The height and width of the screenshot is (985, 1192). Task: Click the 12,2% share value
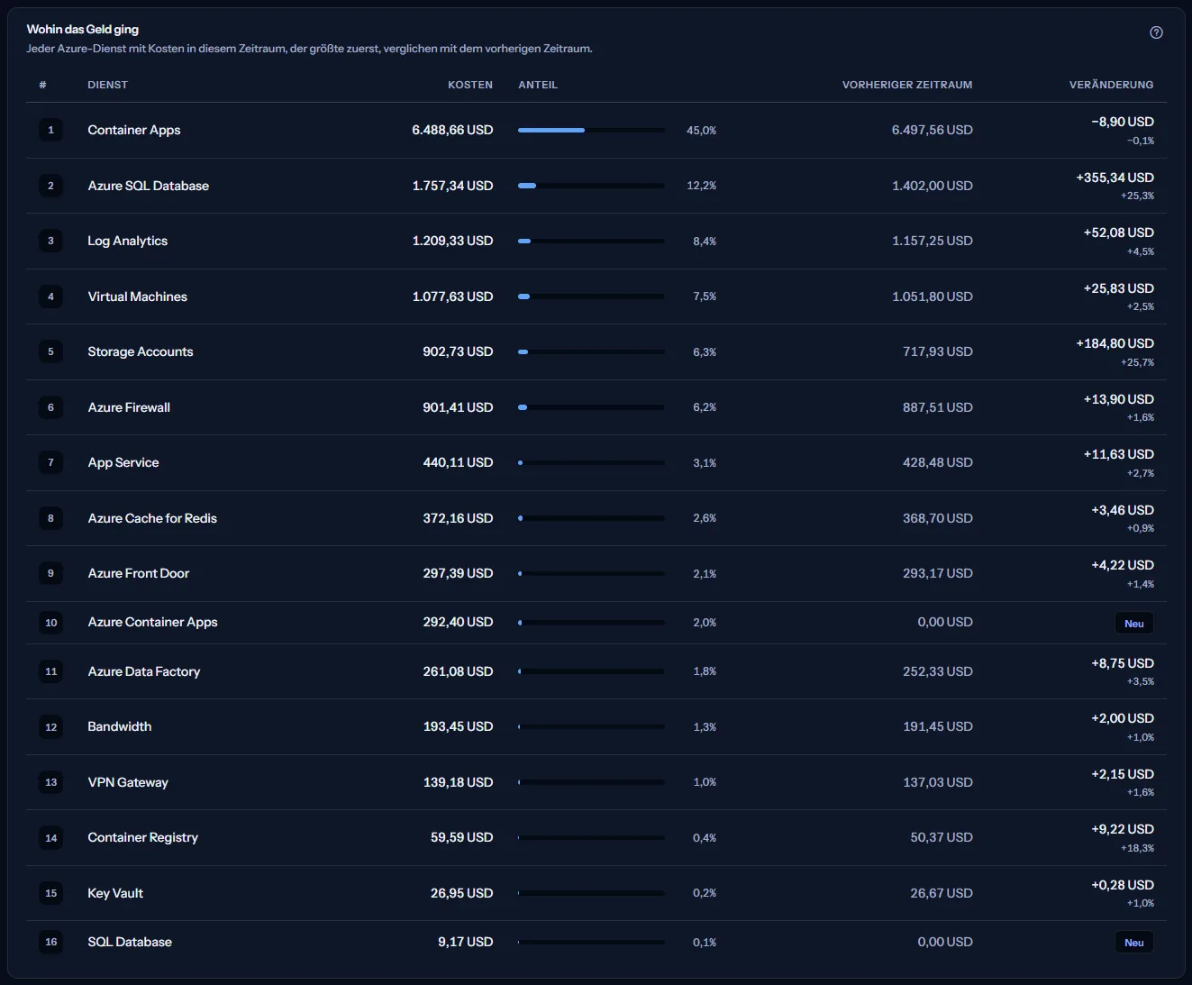[701, 186]
